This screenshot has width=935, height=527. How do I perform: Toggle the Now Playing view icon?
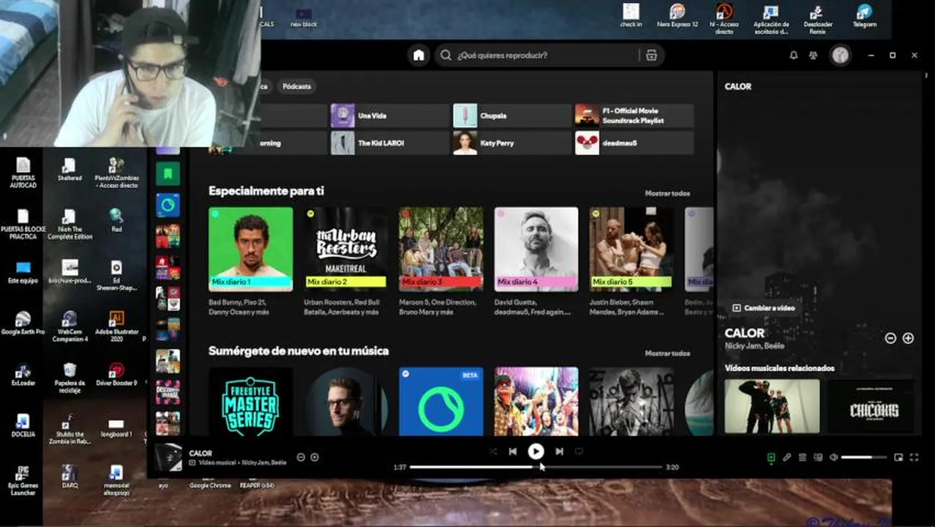tap(770, 457)
